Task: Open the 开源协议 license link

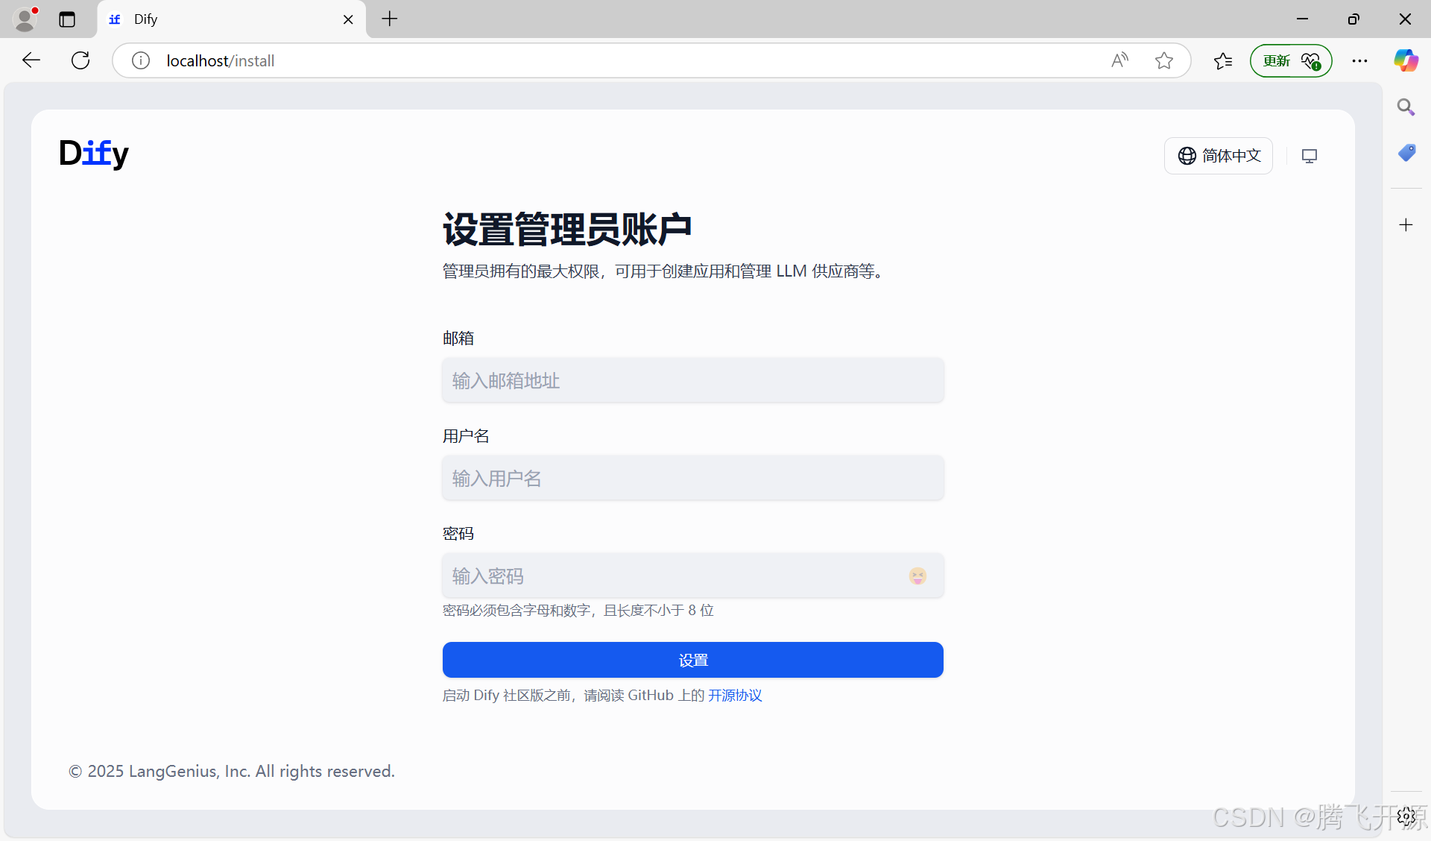Action: (x=735, y=696)
